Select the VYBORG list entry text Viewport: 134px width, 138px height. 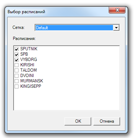point(29,60)
